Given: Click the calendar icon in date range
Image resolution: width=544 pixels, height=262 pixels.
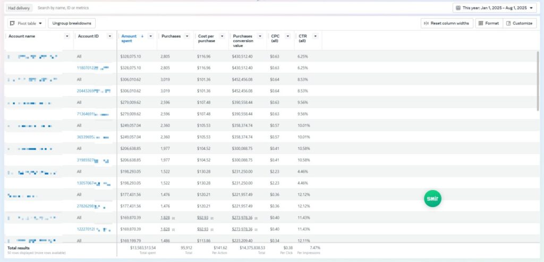Looking at the screenshot, I should pos(458,8).
